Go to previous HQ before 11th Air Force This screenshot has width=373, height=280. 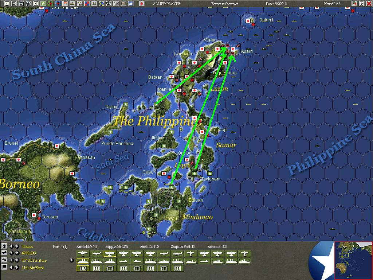point(11,267)
